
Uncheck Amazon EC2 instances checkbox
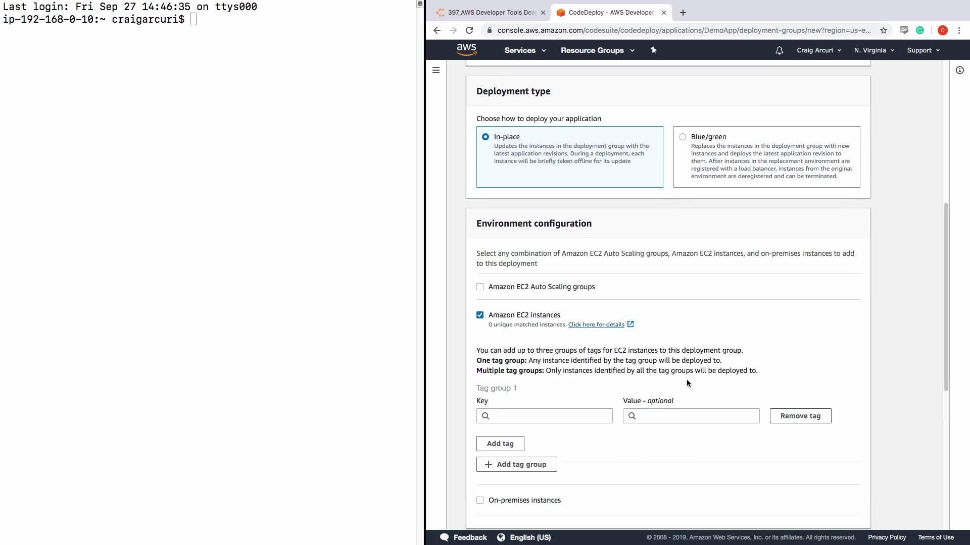[x=480, y=315]
